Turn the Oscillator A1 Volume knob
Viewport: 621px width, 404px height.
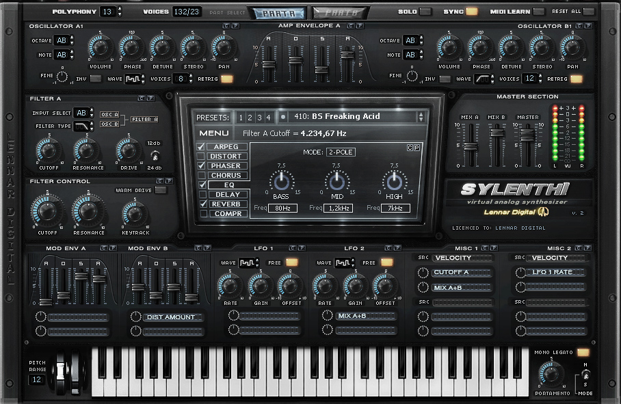(x=100, y=47)
